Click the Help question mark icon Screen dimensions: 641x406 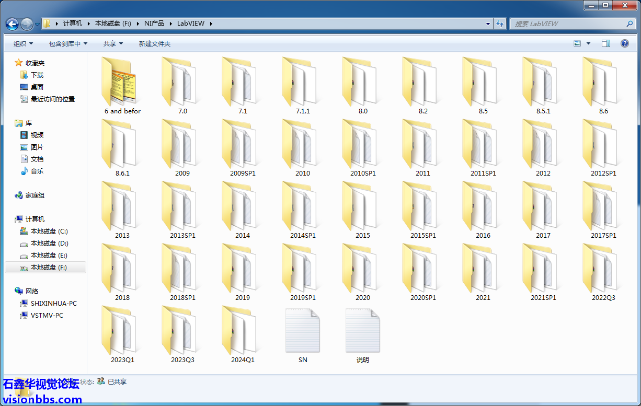[x=624, y=44]
